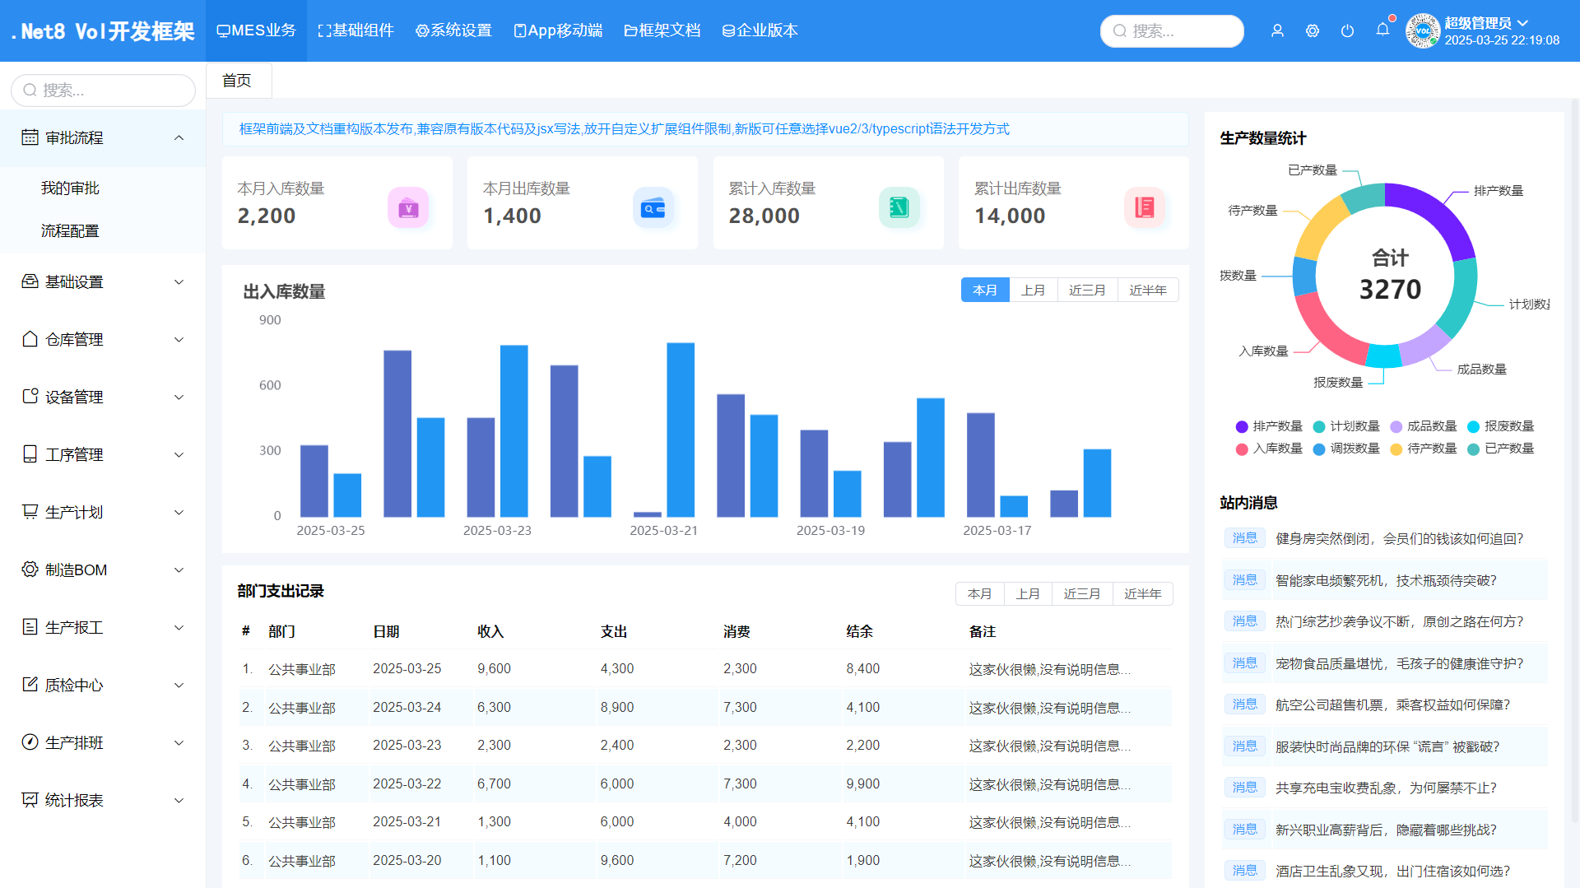Image resolution: width=1580 pixels, height=888 pixels.
Task: Click the red cumulative outbound icon
Action: point(1145,207)
